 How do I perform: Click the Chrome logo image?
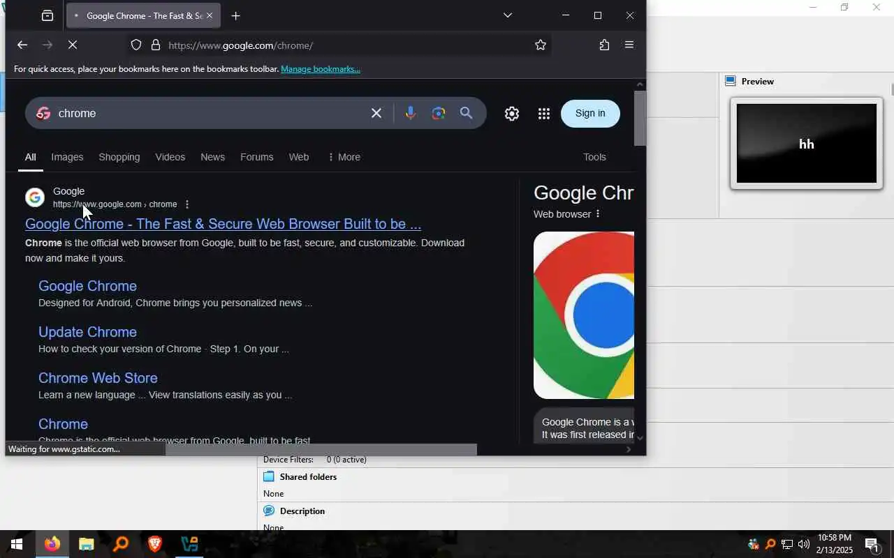pyautogui.click(x=584, y=315)
